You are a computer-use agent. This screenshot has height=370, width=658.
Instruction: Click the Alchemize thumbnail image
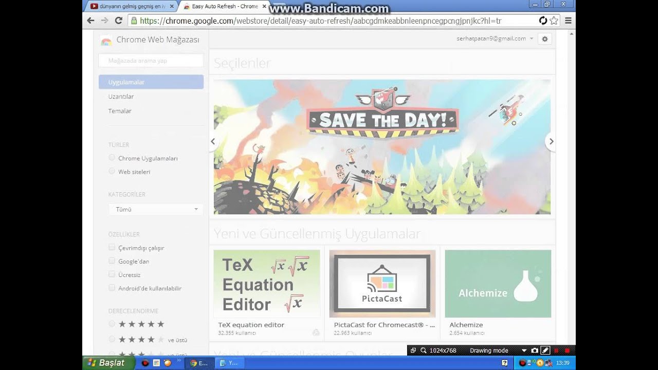498,284
